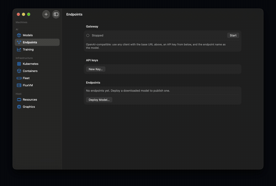Click the Endpoints window title
The image size is (276, 186).
(74, 14)
